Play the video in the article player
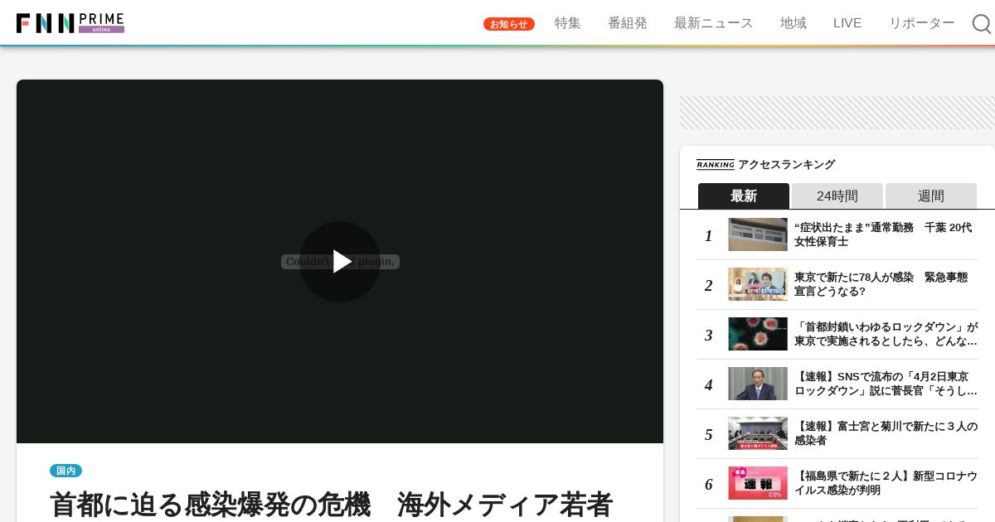995x522 pixels. pyautogui.click(x=340, y=262)
